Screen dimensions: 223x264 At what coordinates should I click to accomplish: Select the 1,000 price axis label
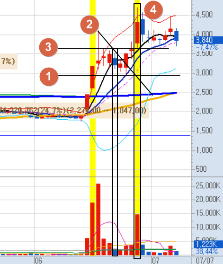(x=204, y=150)
